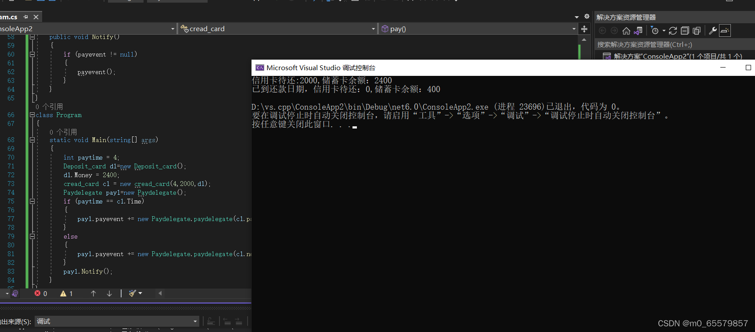Click line number 73 in the gutter
This screenshot has width=755, height=332.
point(11,184)
